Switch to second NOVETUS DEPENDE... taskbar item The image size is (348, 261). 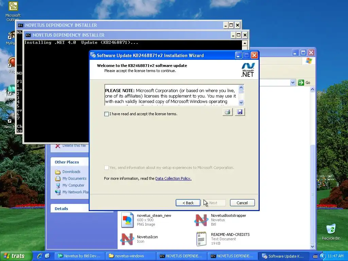point(232,256)
